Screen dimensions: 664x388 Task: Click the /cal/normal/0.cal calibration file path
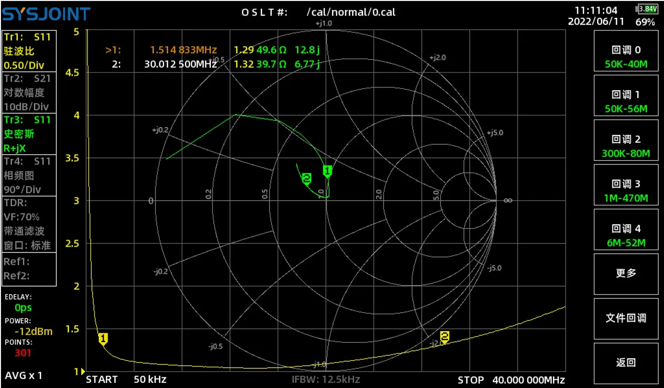[351, 12]
